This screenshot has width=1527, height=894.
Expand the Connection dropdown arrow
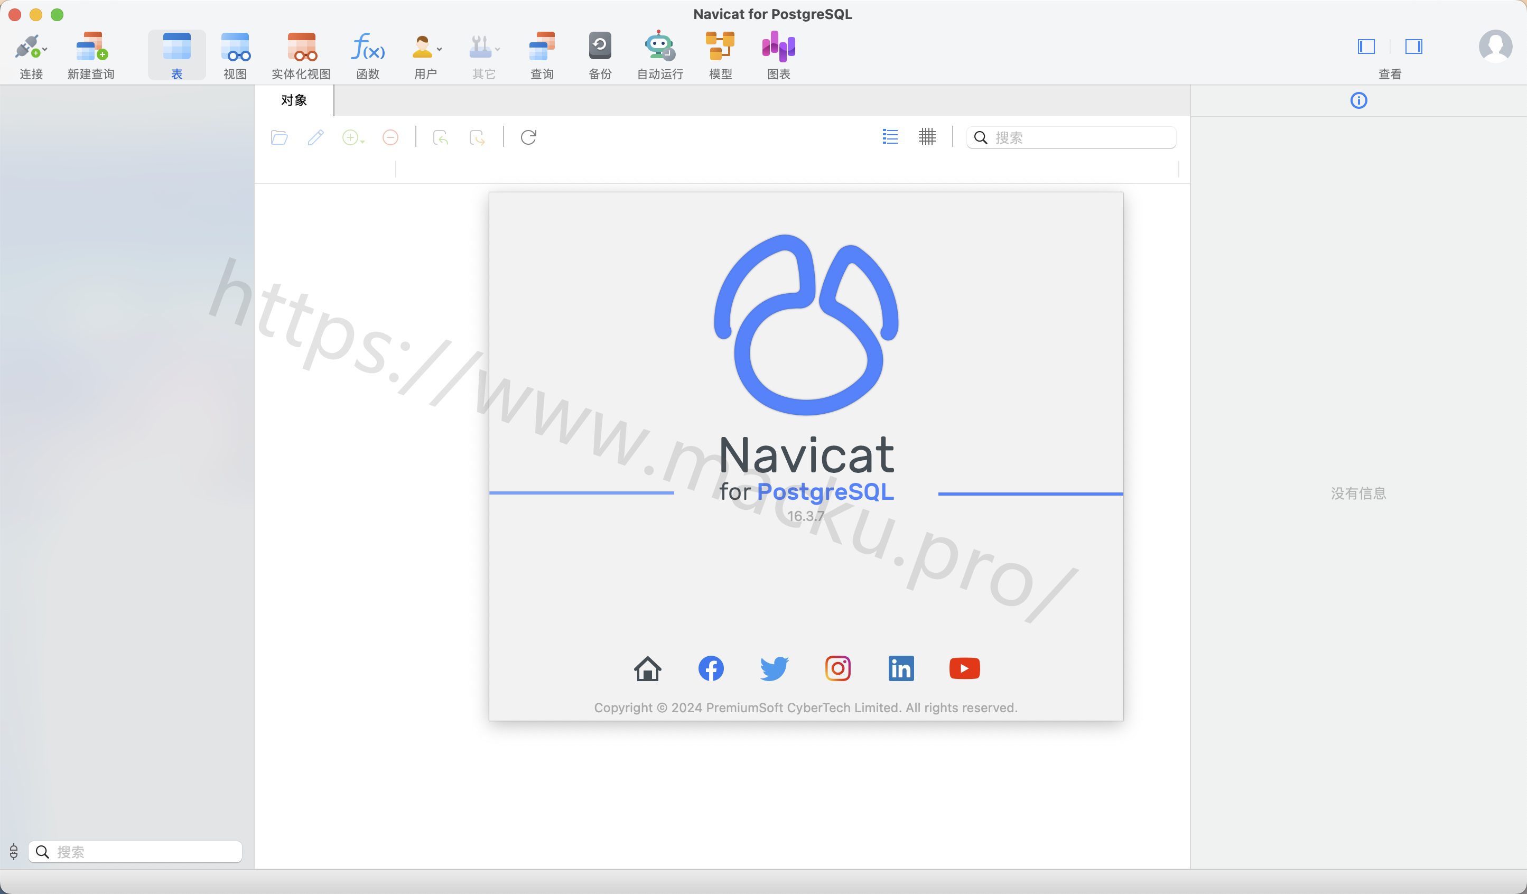click(x=44, y=50)
